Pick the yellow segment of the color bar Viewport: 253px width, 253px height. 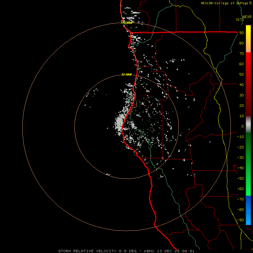point(248,39)
